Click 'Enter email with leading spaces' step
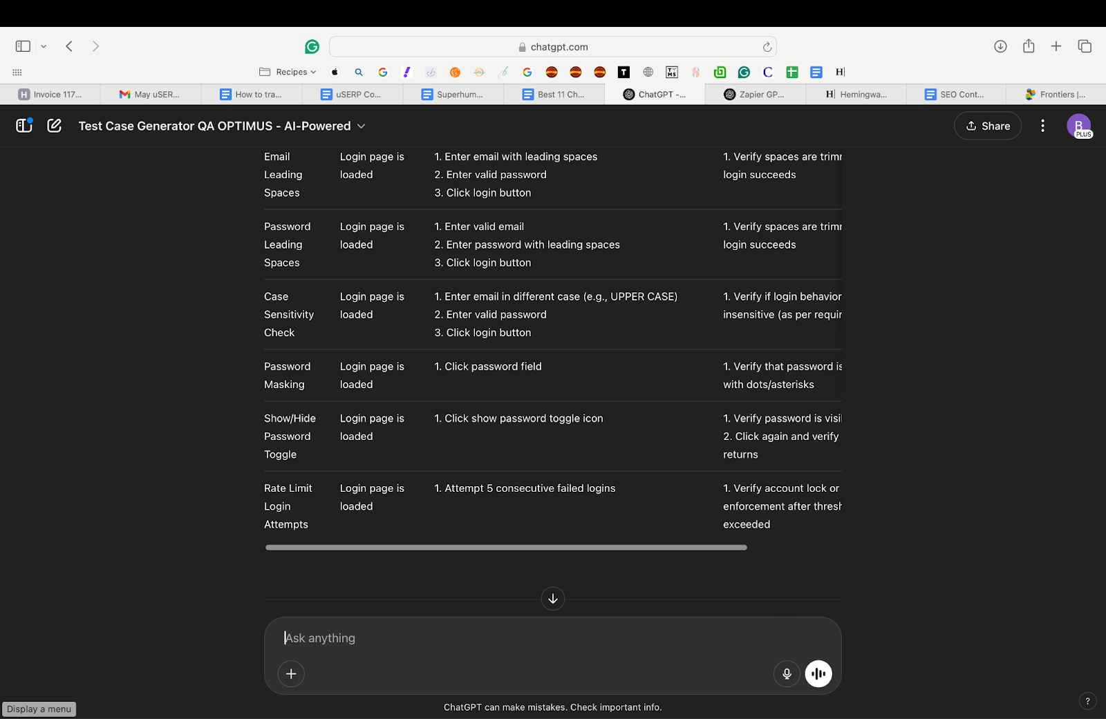 point(516,157)
